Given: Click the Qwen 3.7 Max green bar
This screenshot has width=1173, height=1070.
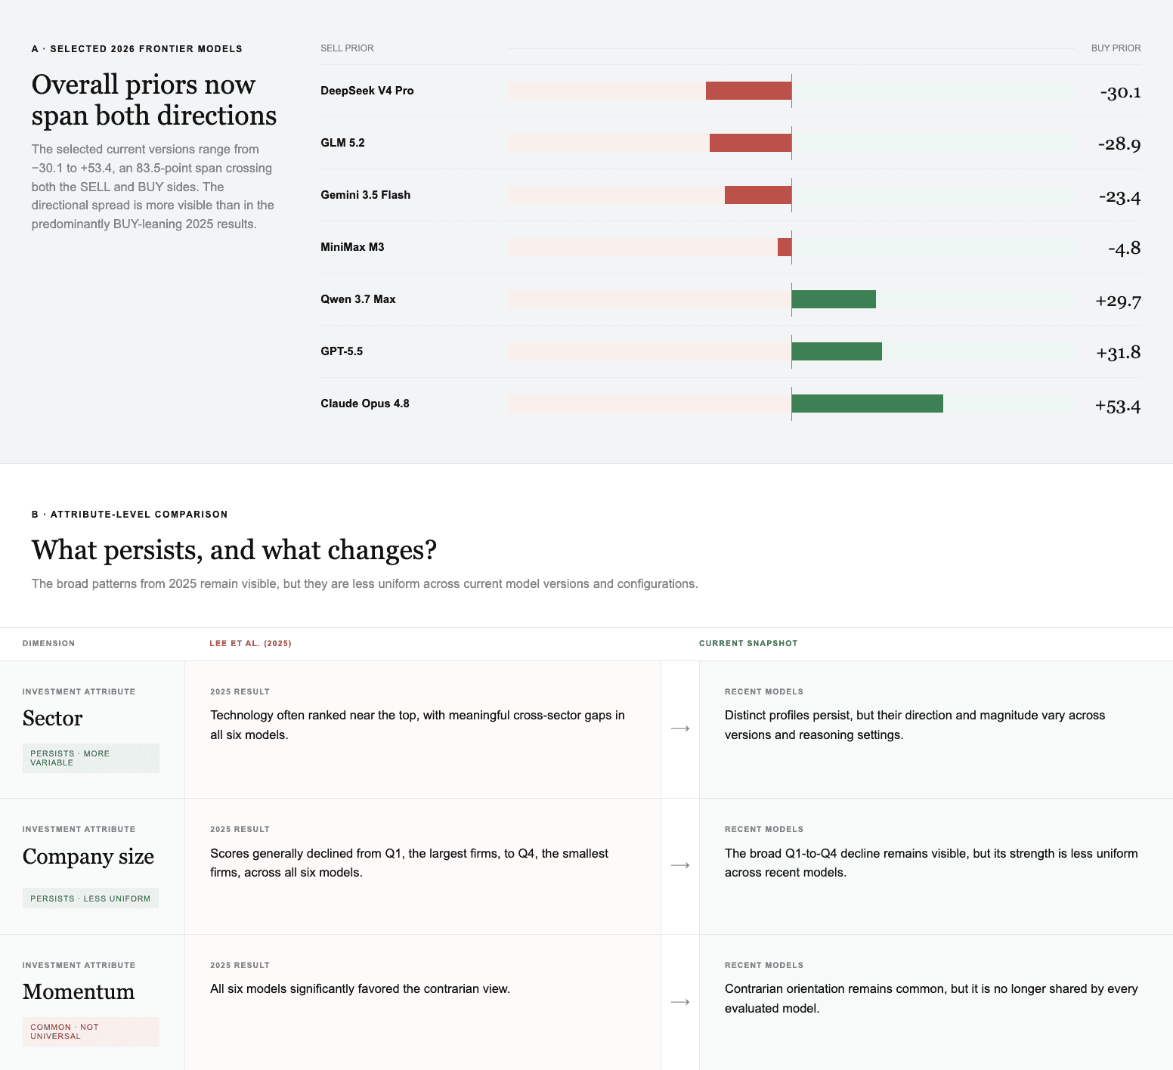Looking at the screenshot, I should point(834,299).
